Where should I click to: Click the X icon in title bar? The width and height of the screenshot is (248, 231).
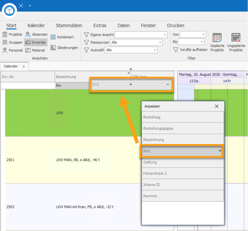coord(21,6)
